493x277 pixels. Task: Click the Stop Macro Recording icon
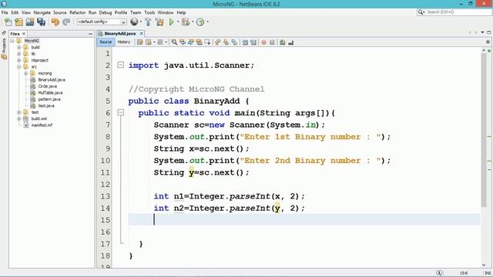[x=272, y=42]
